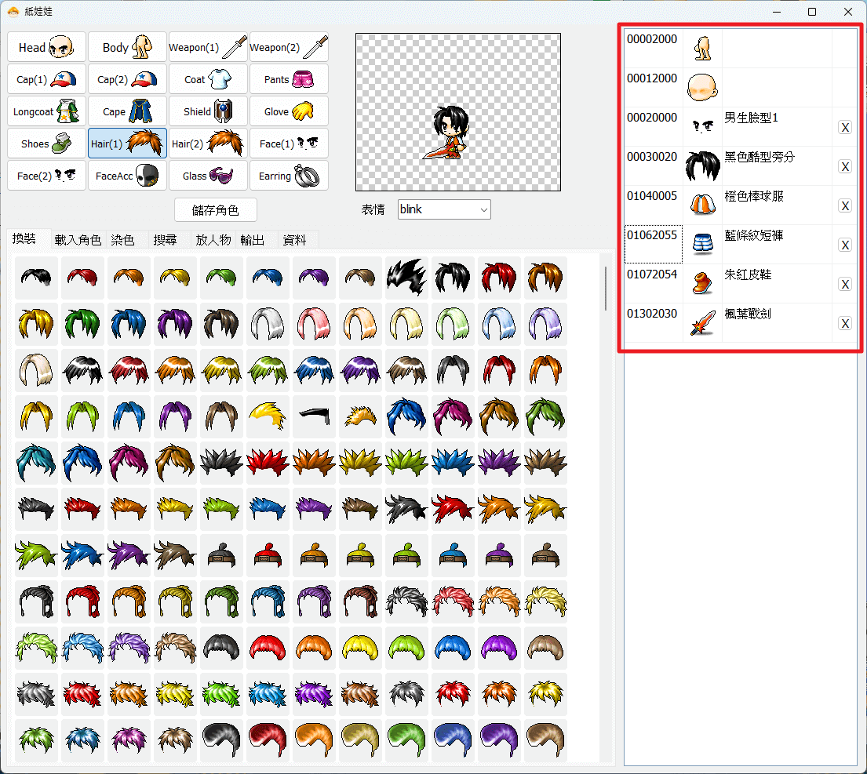This screenshot has height=774, width=867.
Task: Open the Earring category
Action: 289,175
